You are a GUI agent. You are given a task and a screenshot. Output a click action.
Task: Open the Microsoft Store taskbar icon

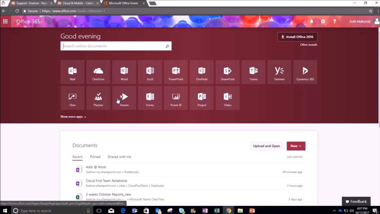[x=146, y=210]
